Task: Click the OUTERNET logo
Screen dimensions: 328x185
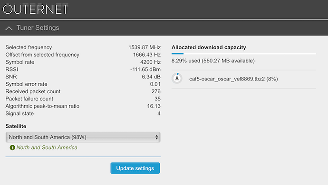Action: coord(35,9)
